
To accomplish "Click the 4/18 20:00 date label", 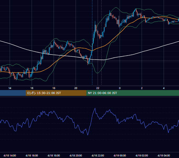I will click(76, 155).
